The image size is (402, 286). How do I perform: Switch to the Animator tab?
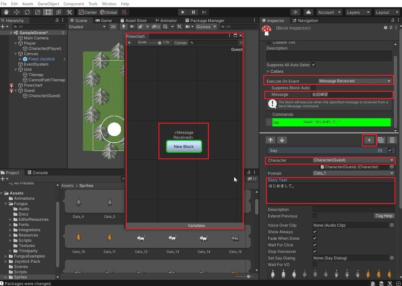pos(165,20)
